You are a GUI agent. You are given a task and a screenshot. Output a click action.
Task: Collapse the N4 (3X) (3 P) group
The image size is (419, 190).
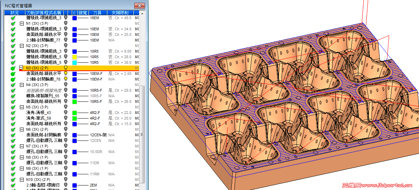tap(22, 85)
